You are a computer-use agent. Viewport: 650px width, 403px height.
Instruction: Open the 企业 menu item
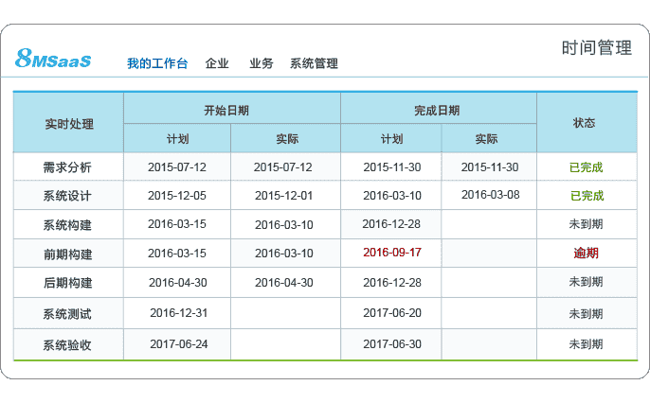click(217, 63)
